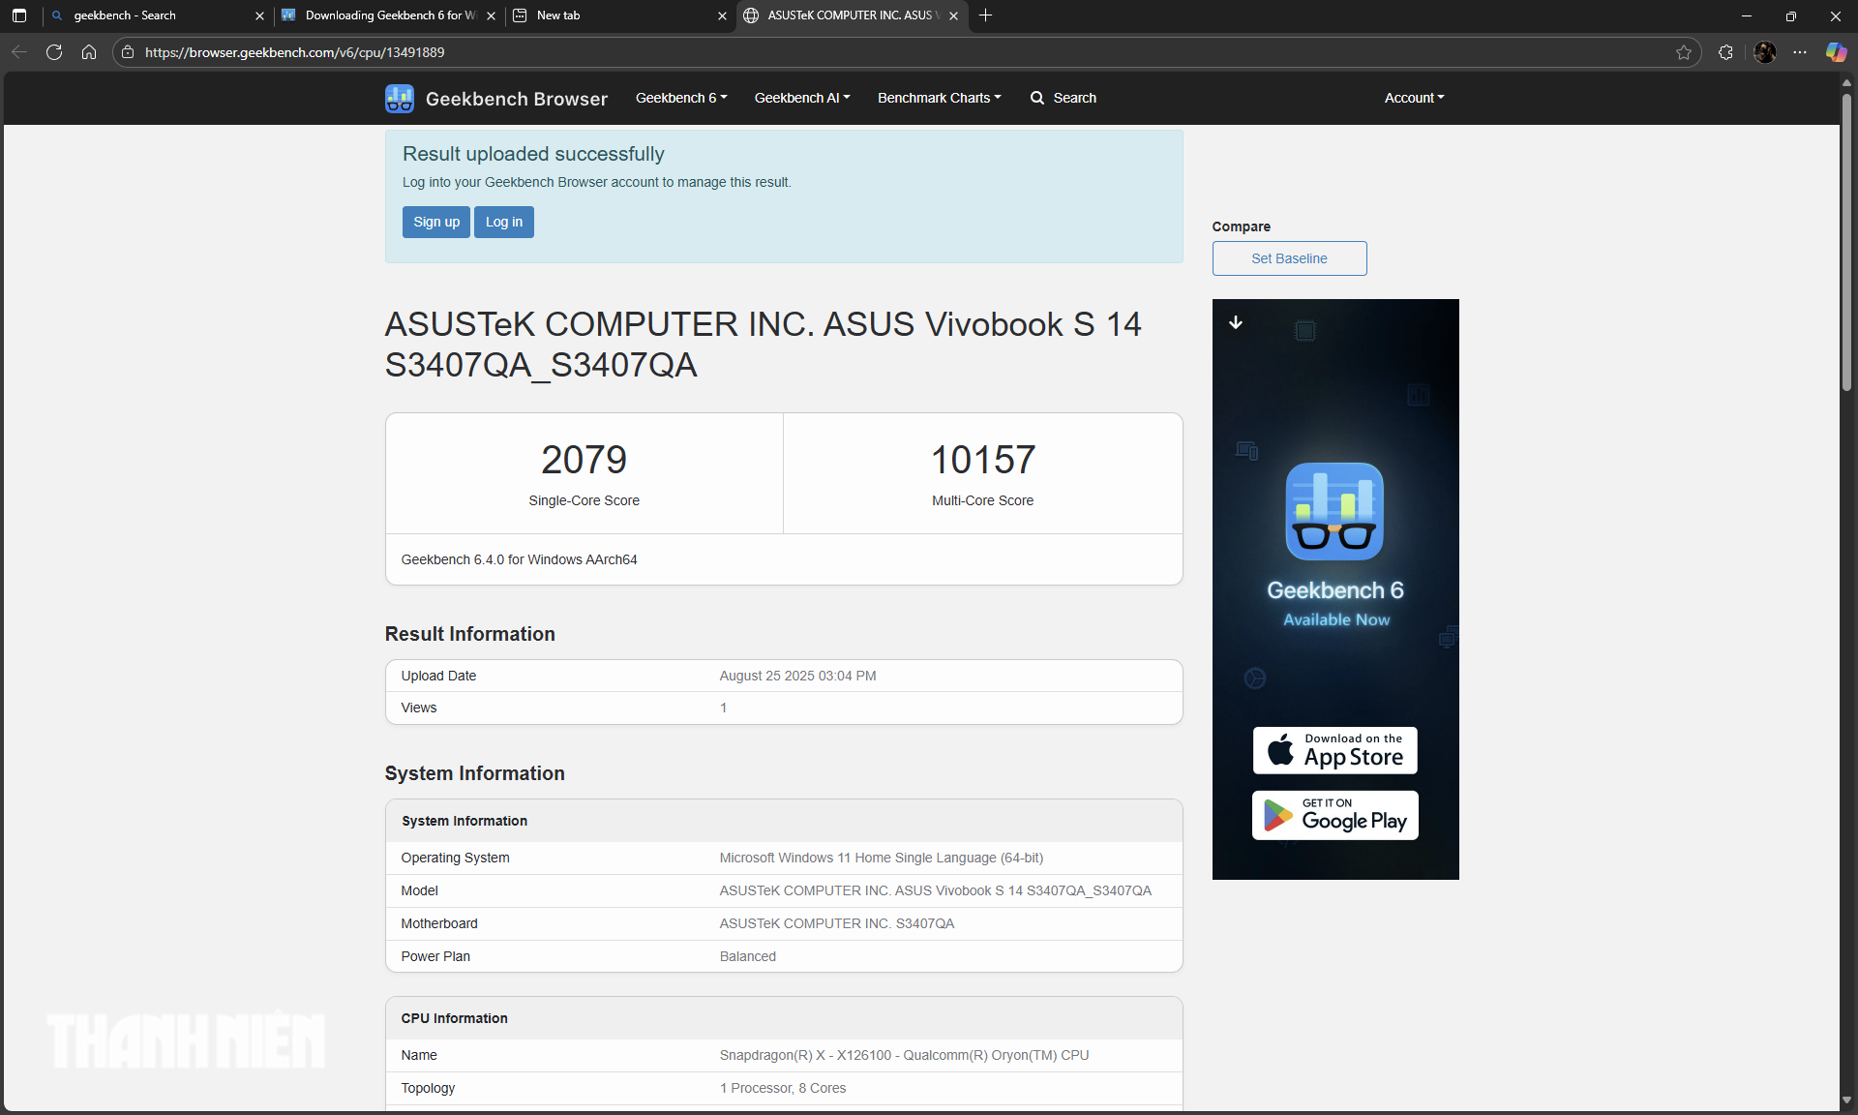Viewport: 1858px width, 1115px height.
Task: Close the ASUSTeK COMPUTER INC tab
Action: (953, 15)
